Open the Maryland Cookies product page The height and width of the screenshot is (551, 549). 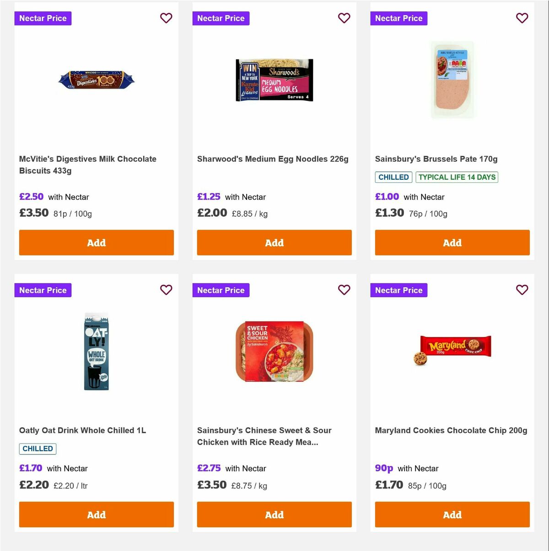[x=451, y=430]
